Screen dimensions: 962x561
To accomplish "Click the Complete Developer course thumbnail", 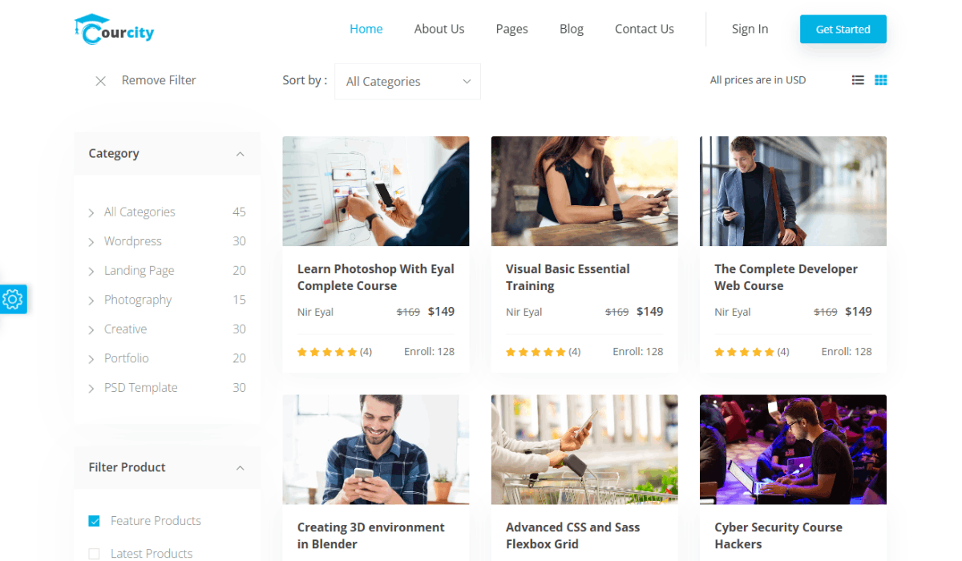I will (793, 191).
